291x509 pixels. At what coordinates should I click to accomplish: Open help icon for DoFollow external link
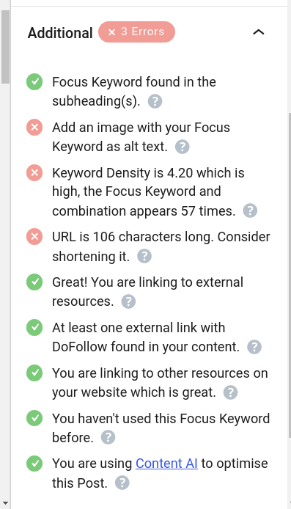click(x=254, y=347)
